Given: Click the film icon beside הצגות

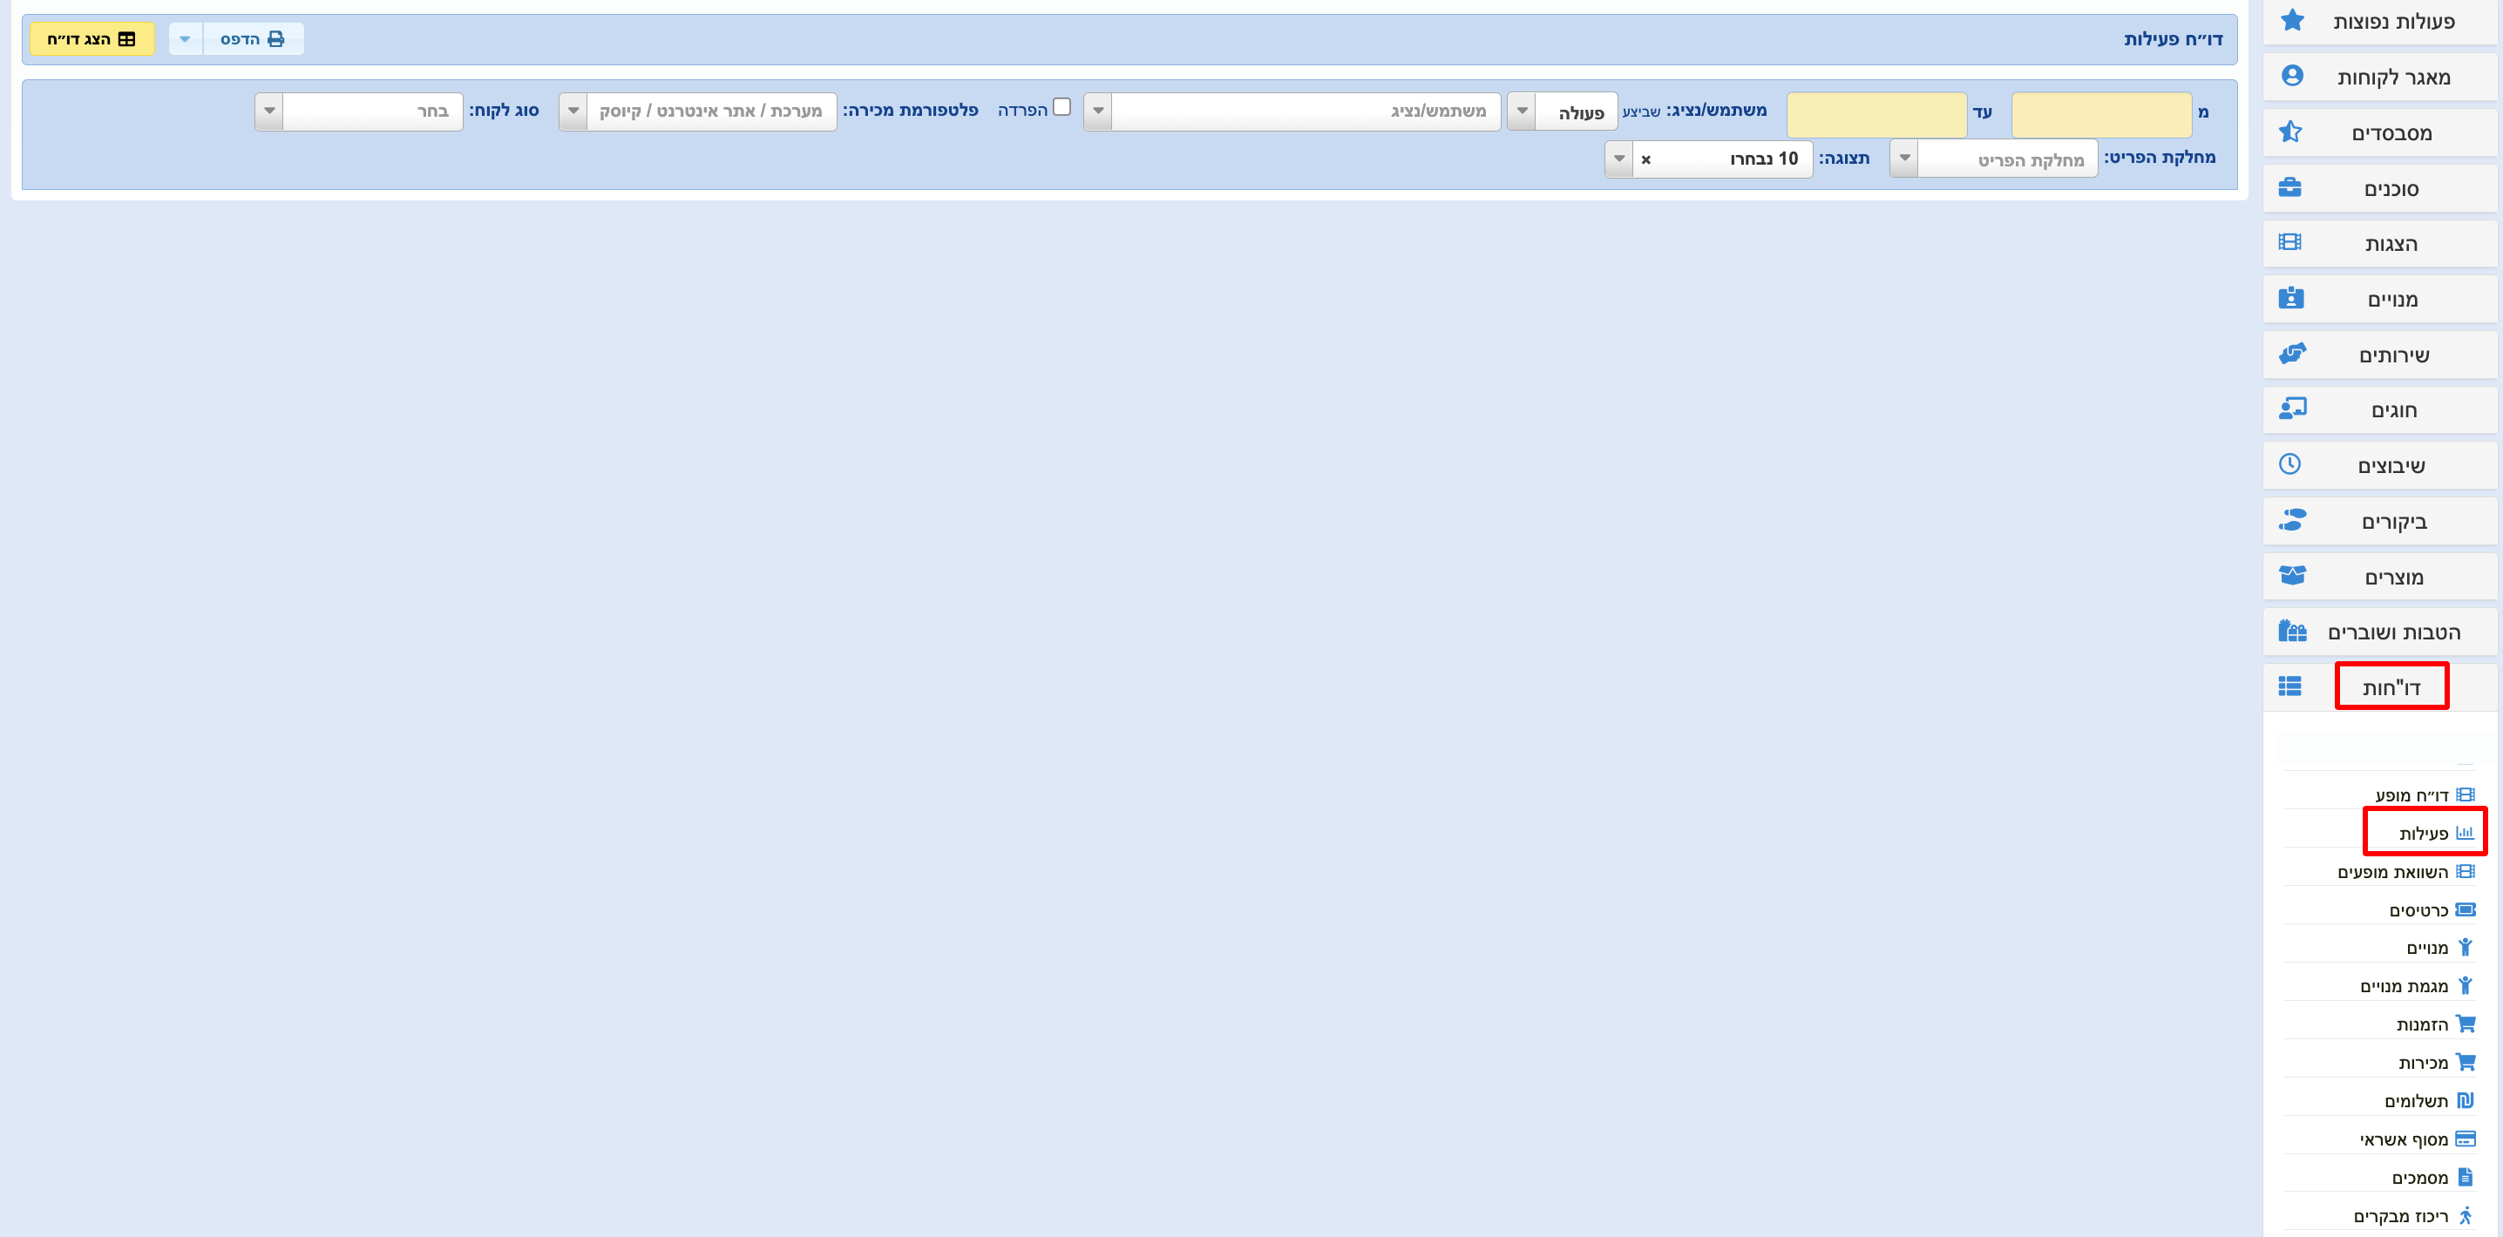Looking at the screenshot, I should pos(2290,243).
